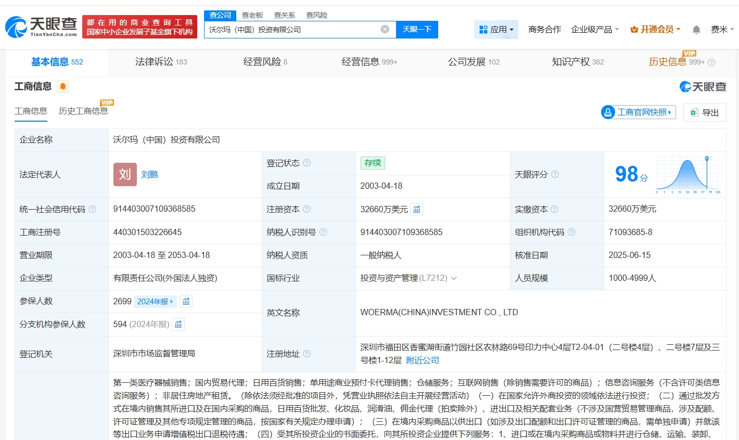Click the help icon beside 组织机构代码
Viewport: 739px width, 440px height.
571,232
